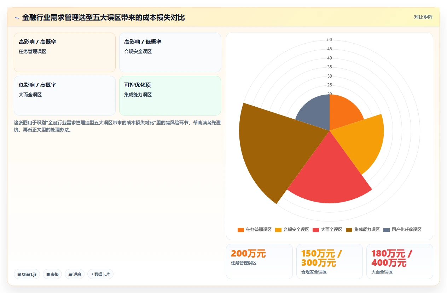Click the description paragraph starting 这张图用于识别
The height and width of the screenshot is (293, 447).
(x=117, y=126)
